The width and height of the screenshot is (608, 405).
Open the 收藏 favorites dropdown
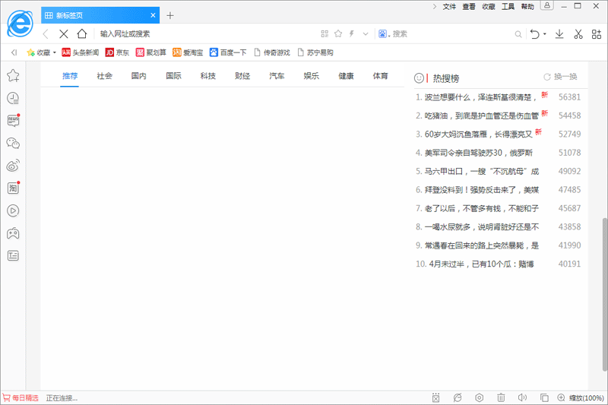(x=42, y=52)
